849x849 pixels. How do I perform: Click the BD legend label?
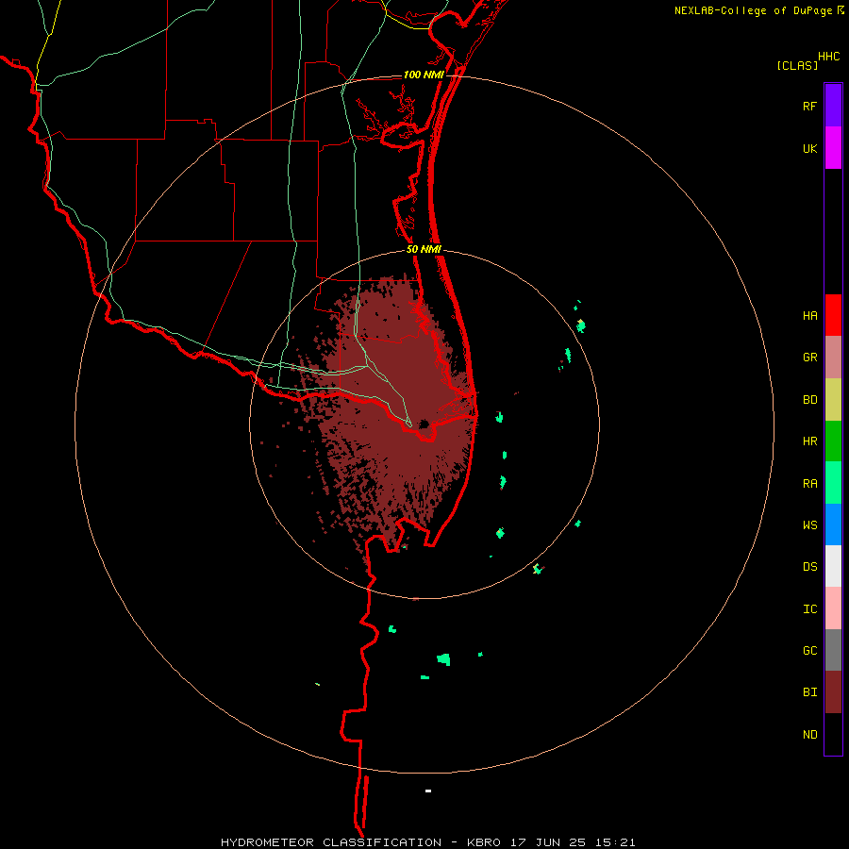[810, 400]
